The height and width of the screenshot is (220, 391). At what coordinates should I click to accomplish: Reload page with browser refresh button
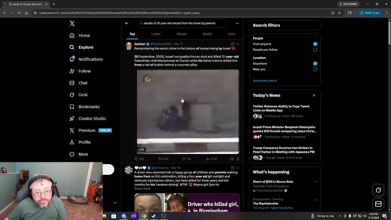click(x=19, y=13)
